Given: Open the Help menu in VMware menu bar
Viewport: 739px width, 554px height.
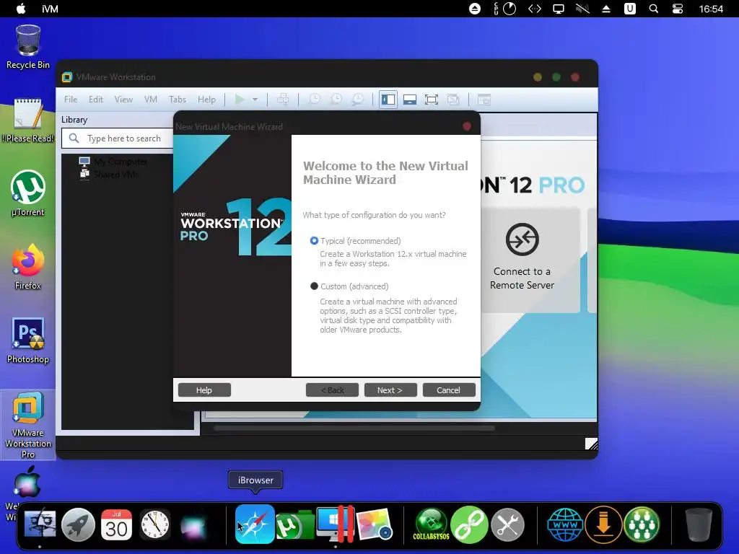Looking at the screenshot, I should coord(206,100).
